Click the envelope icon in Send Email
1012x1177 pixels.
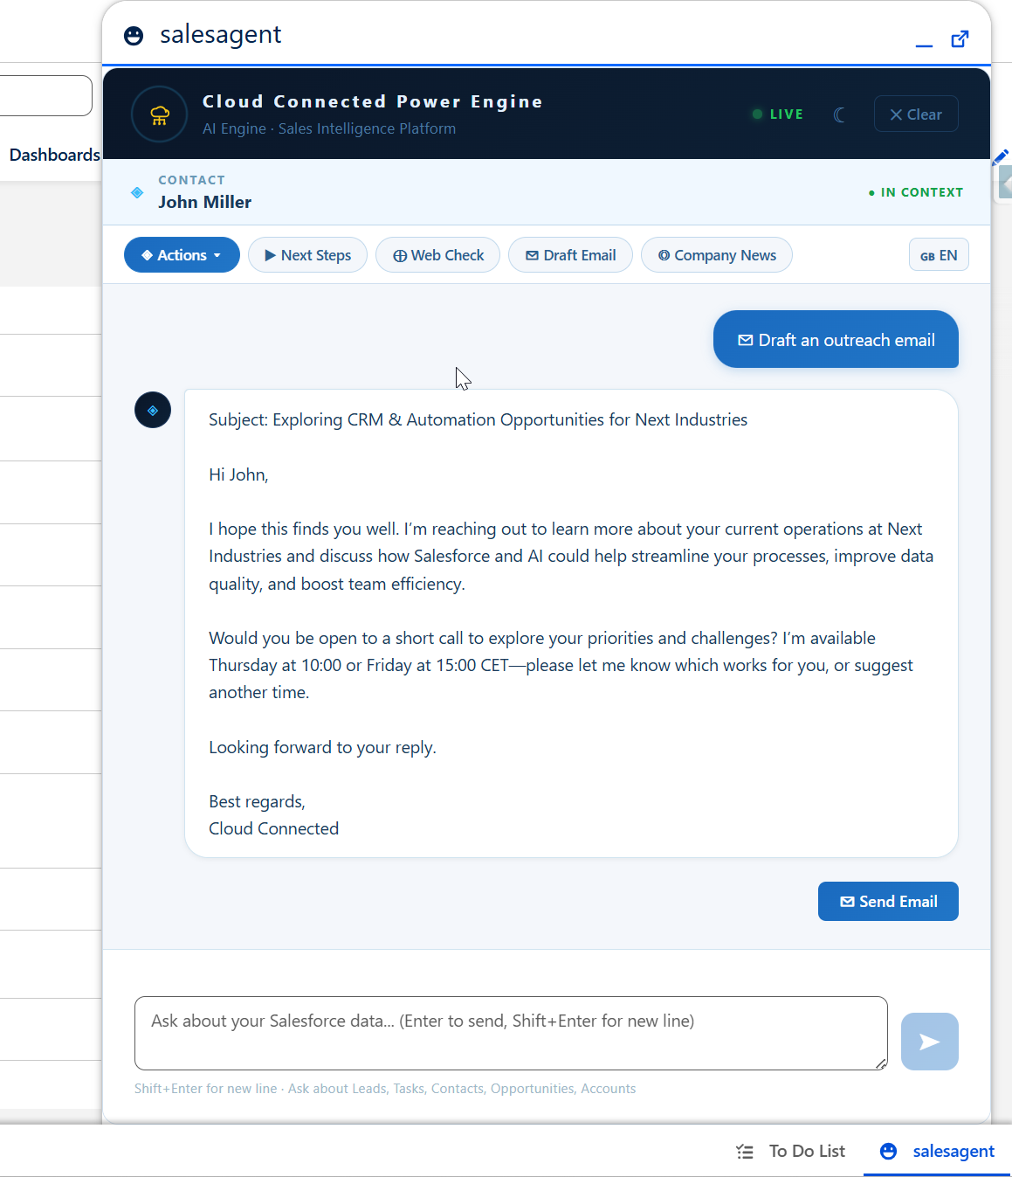(x=847, y=902)
